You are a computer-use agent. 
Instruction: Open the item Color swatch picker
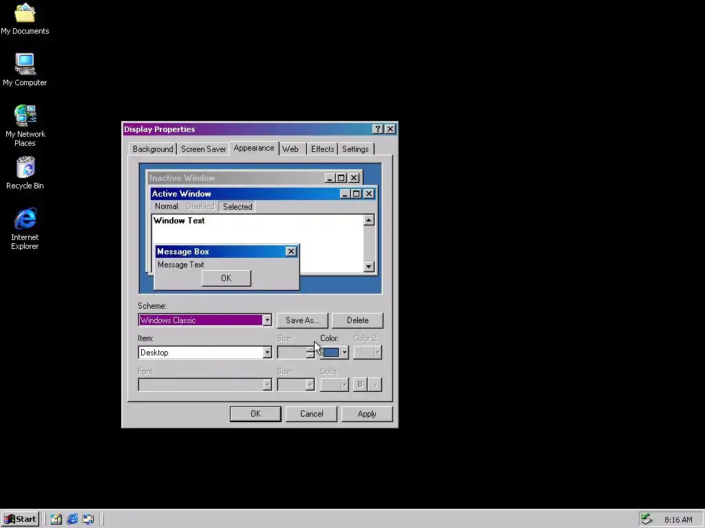pyautogui.click(x=331, y=353)
